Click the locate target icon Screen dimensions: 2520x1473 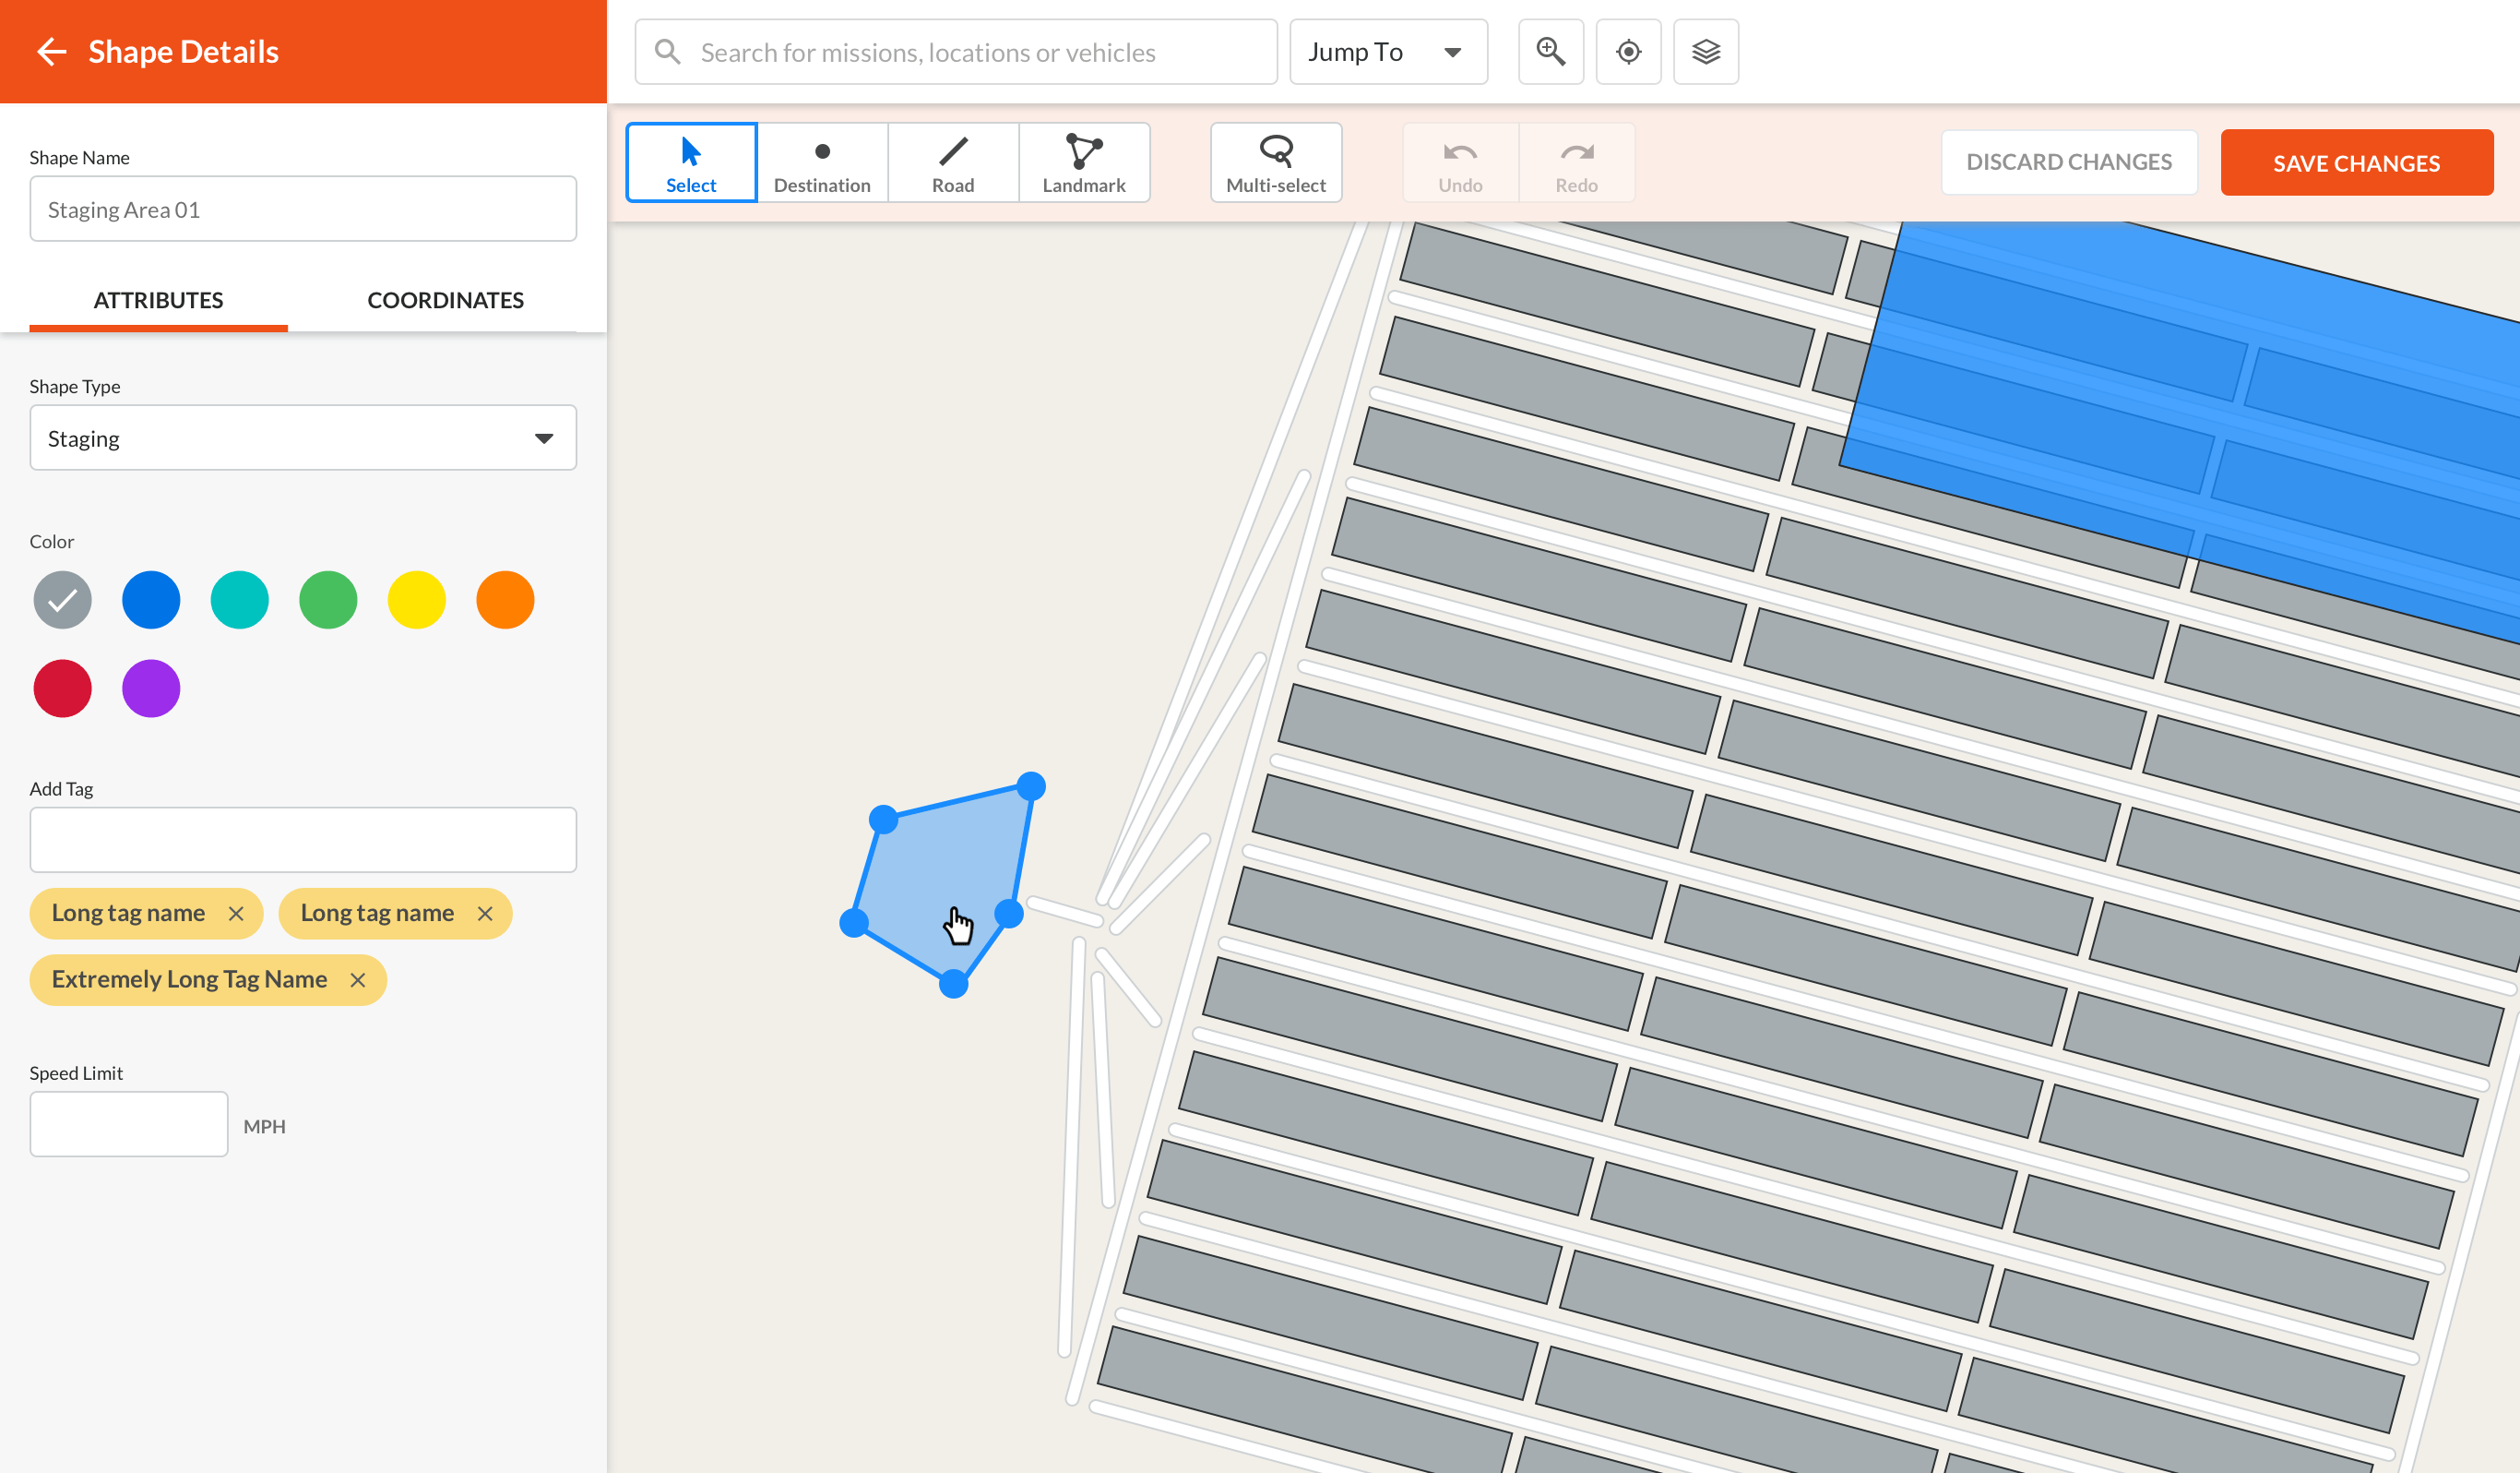(1628, 52)
